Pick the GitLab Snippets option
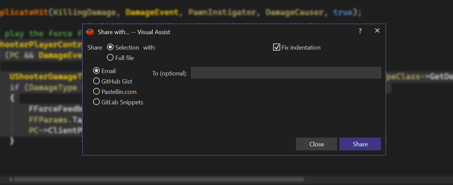 tap(97, 102)
